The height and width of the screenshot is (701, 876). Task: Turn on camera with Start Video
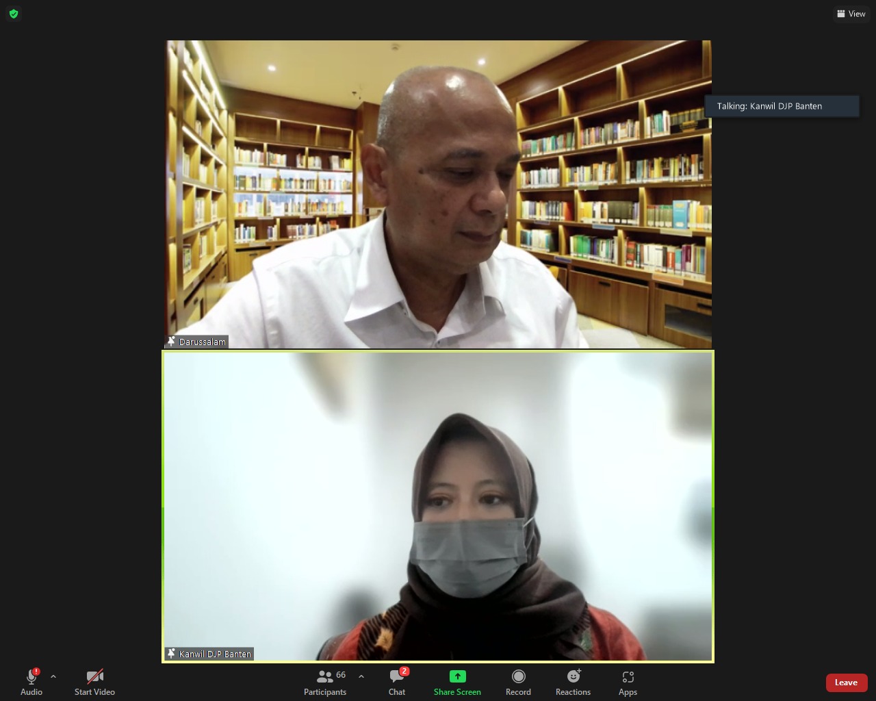pyautogui.click(x=94, y=677)
